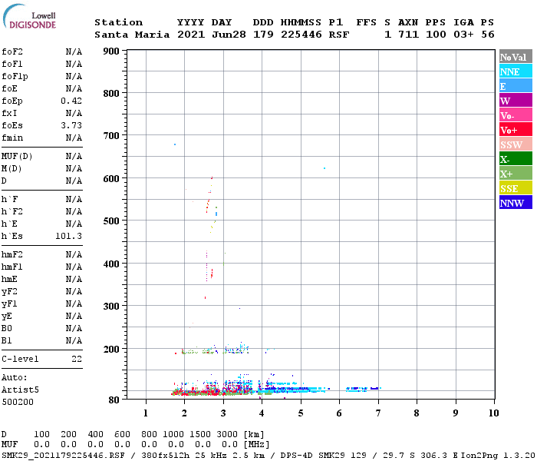Click the Ion2Png 1.3.20 footer text
This screenshot has width=537, height=461.
click(498, 456)
